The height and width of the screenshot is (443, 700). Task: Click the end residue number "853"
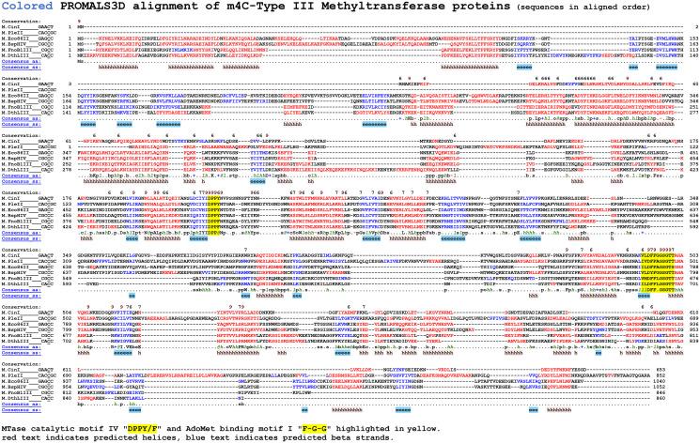tap(661, 370)
